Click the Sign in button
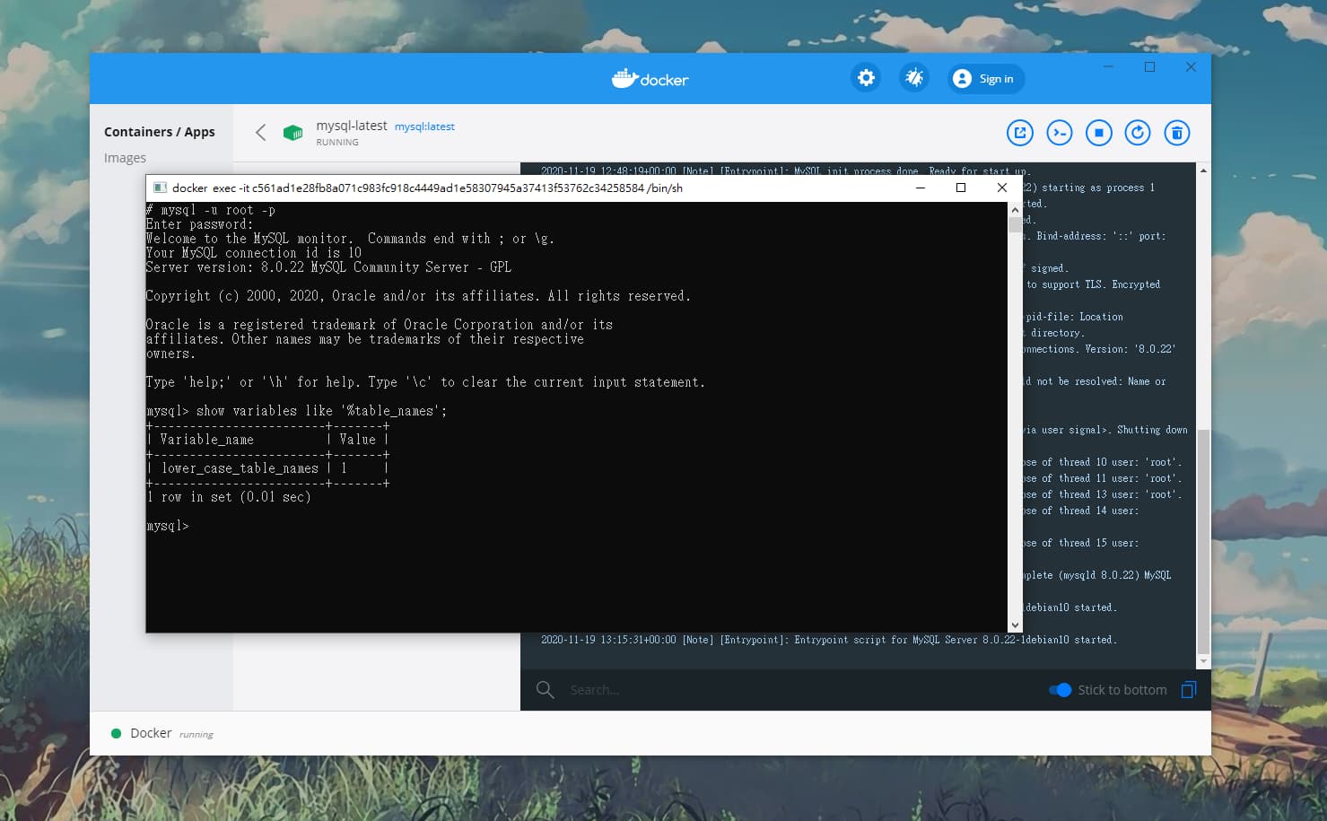Image resolution: width=1327 pixels, height=821 pixels. pyautogui.click(x=986, y=79)
